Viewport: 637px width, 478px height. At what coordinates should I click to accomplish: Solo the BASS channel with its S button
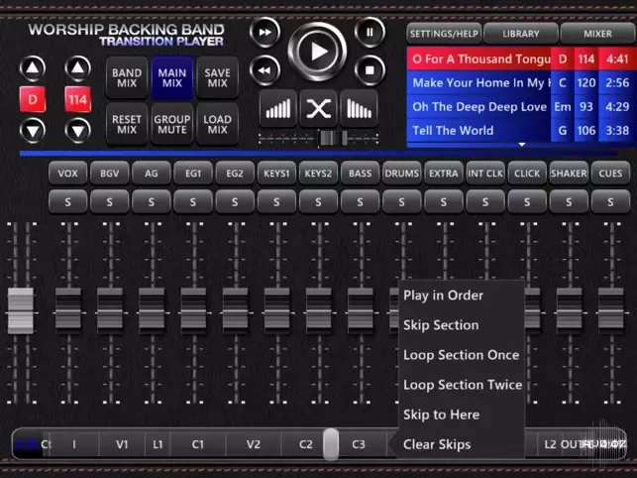360,201
